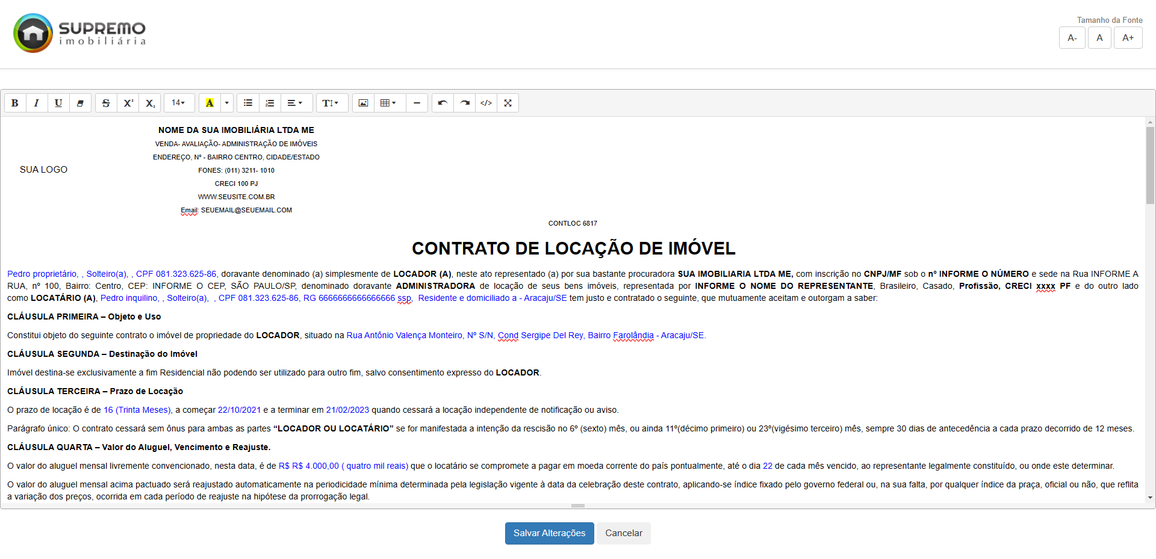Viewport: 1156px width, 559px height.
Task: Expand the text color options arrow
Action: tap(227, 103)
